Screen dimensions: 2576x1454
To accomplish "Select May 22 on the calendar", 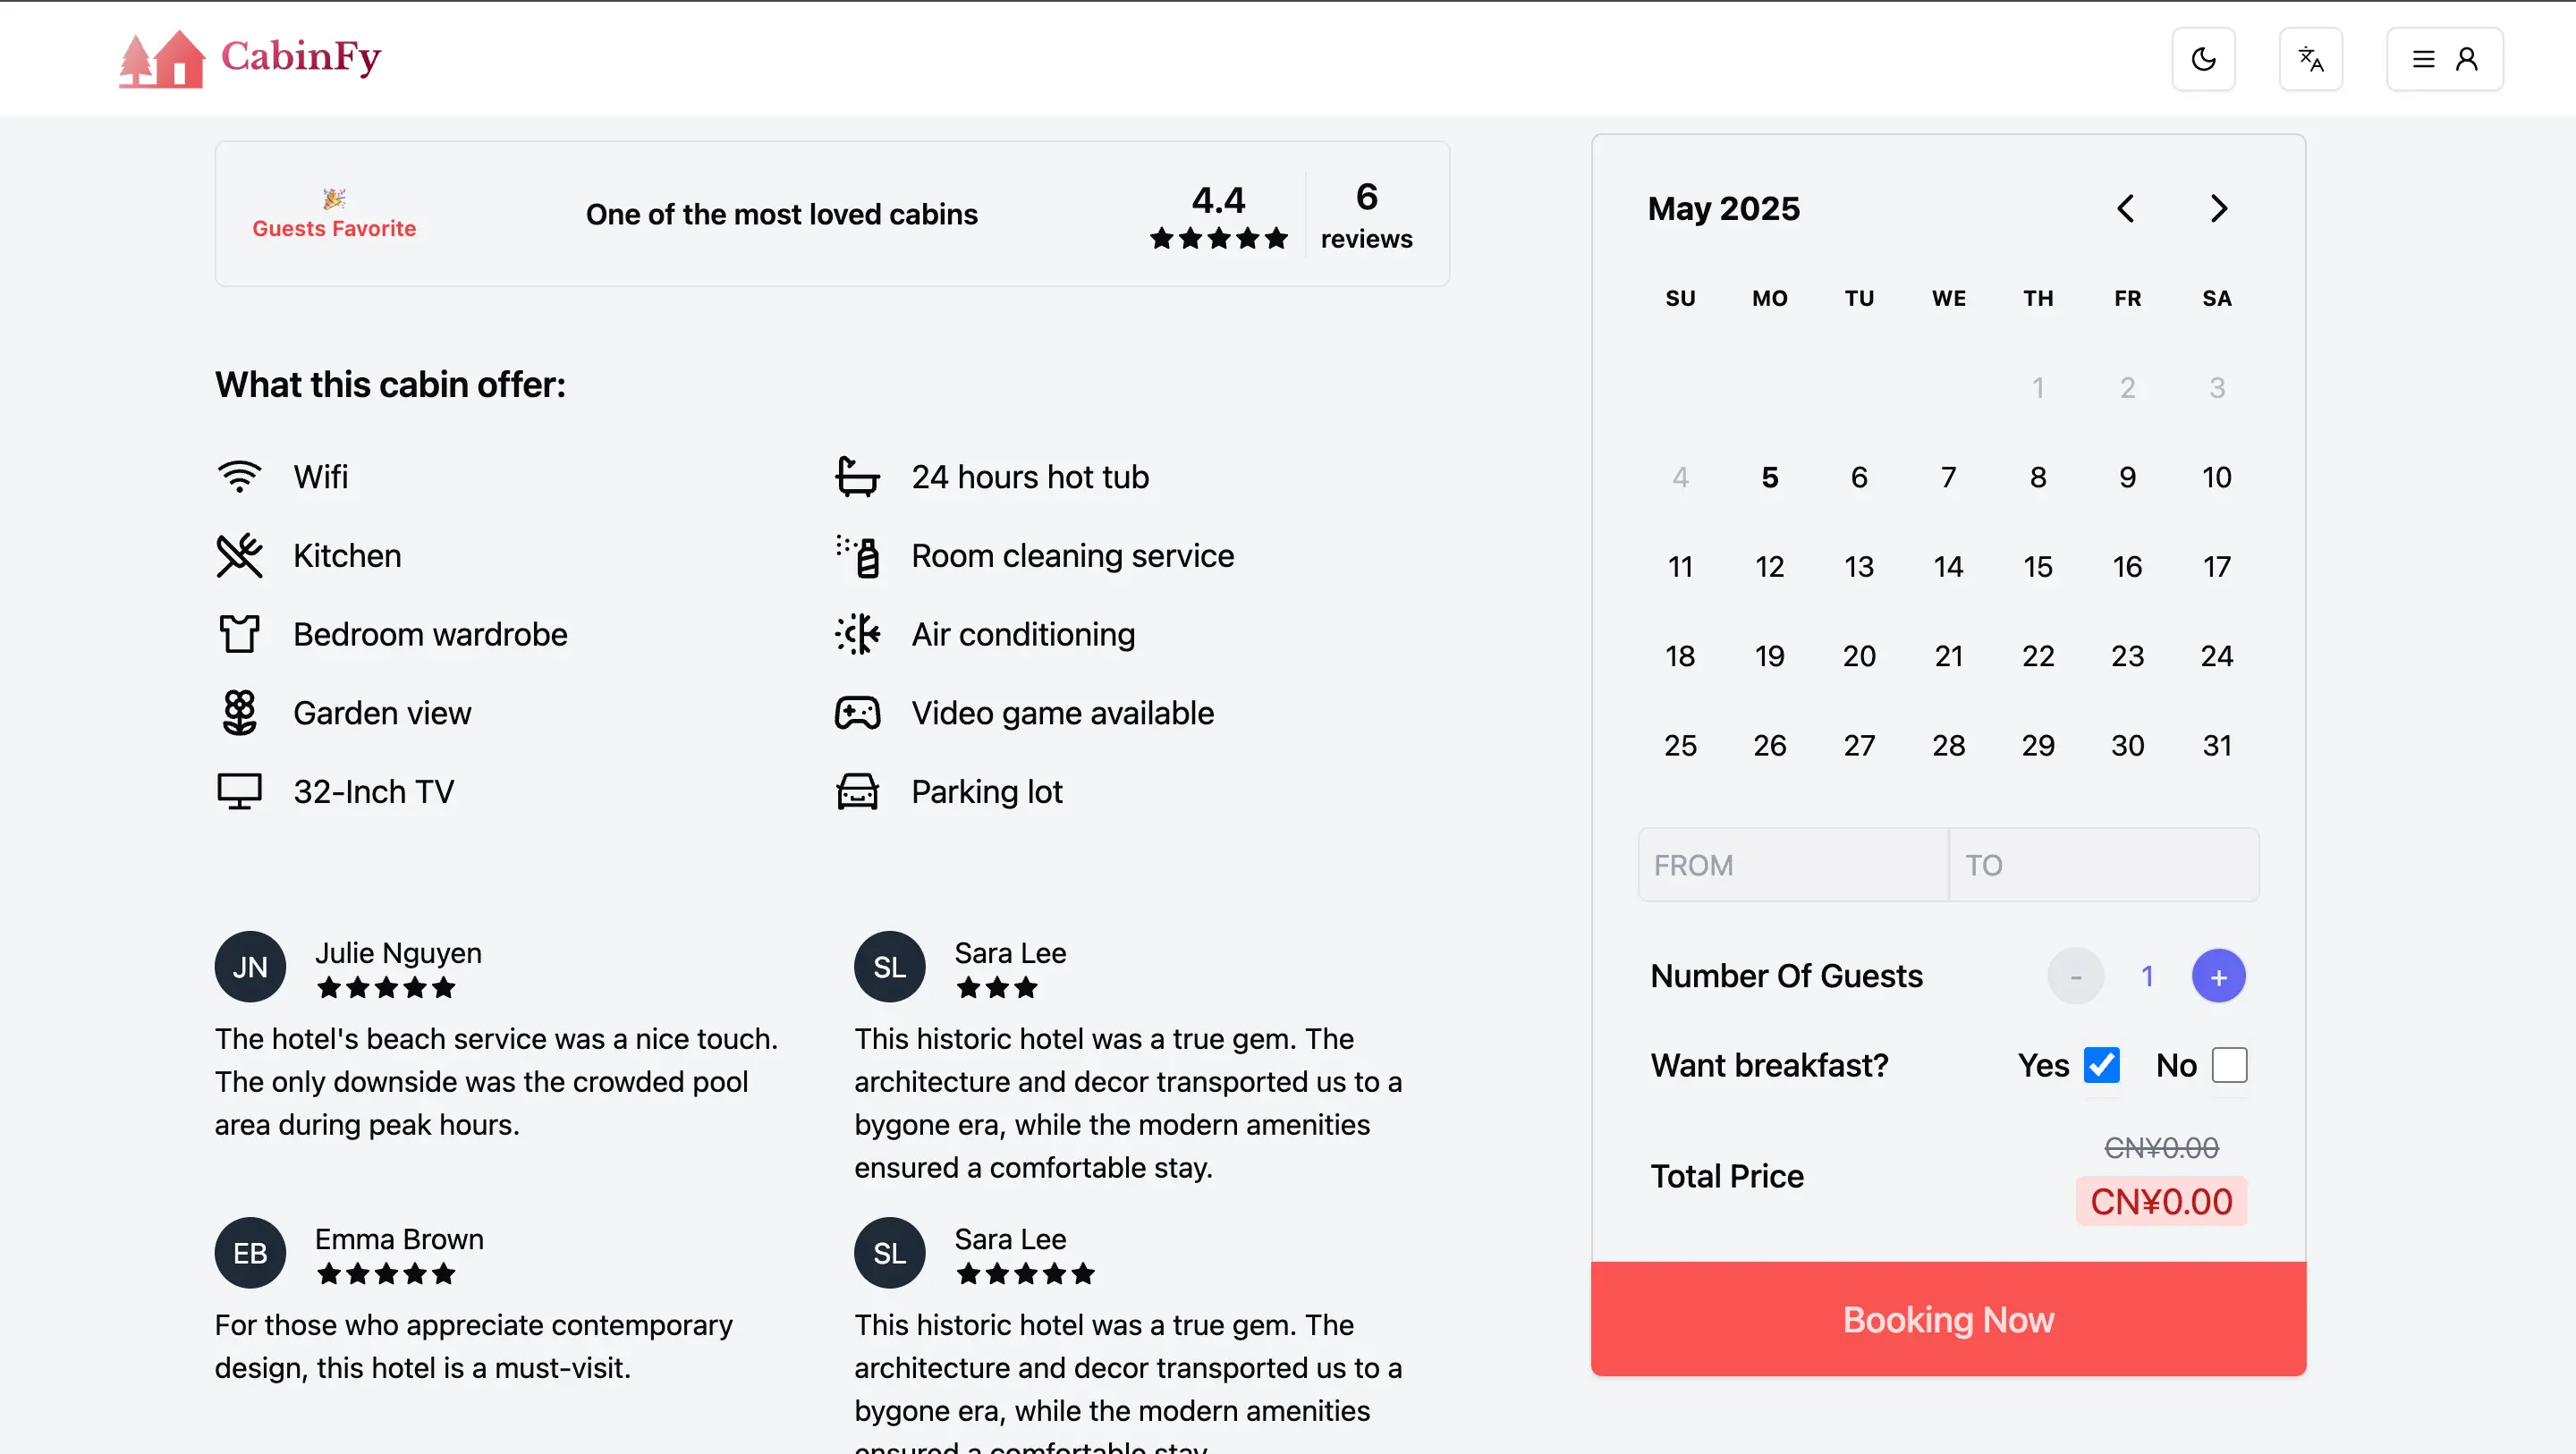I will tap(2037, 656).
